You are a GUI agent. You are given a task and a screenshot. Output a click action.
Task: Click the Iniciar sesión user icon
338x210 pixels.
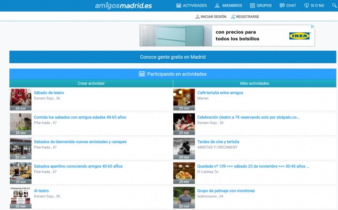pyautogui.click(x=198, y=16)
